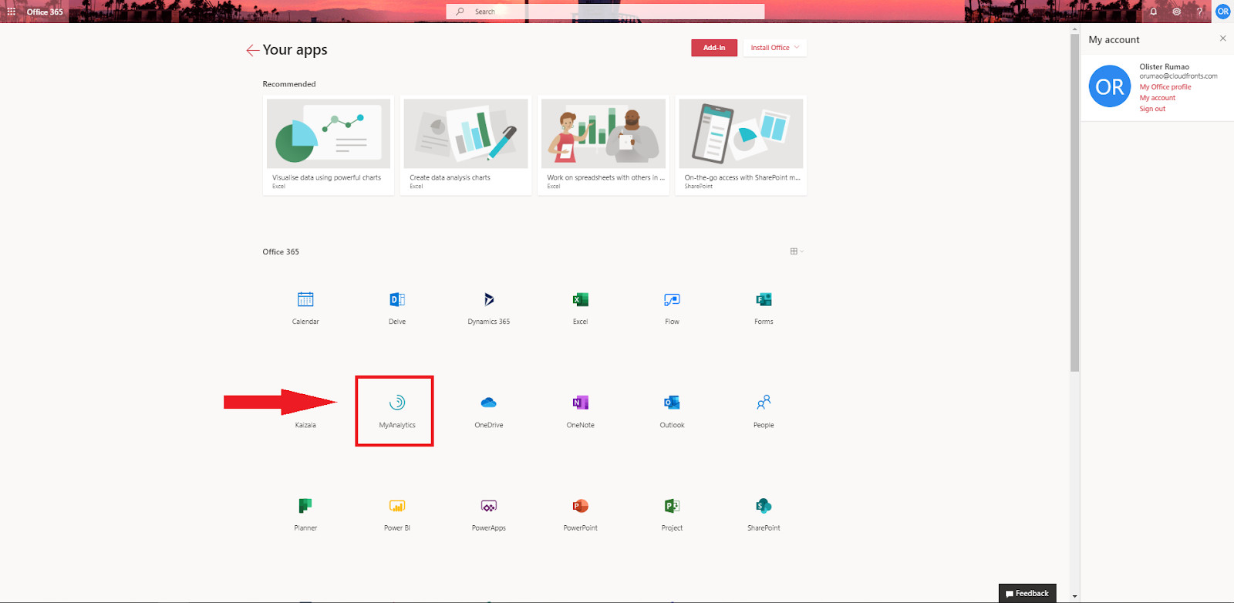Open the app view layout dropdown
This screenshot has width=1234, height=603.
click(x=797, y=251)
